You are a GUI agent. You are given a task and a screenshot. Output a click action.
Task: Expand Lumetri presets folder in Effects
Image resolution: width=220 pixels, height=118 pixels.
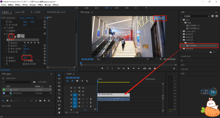click(x=181, y=31)
